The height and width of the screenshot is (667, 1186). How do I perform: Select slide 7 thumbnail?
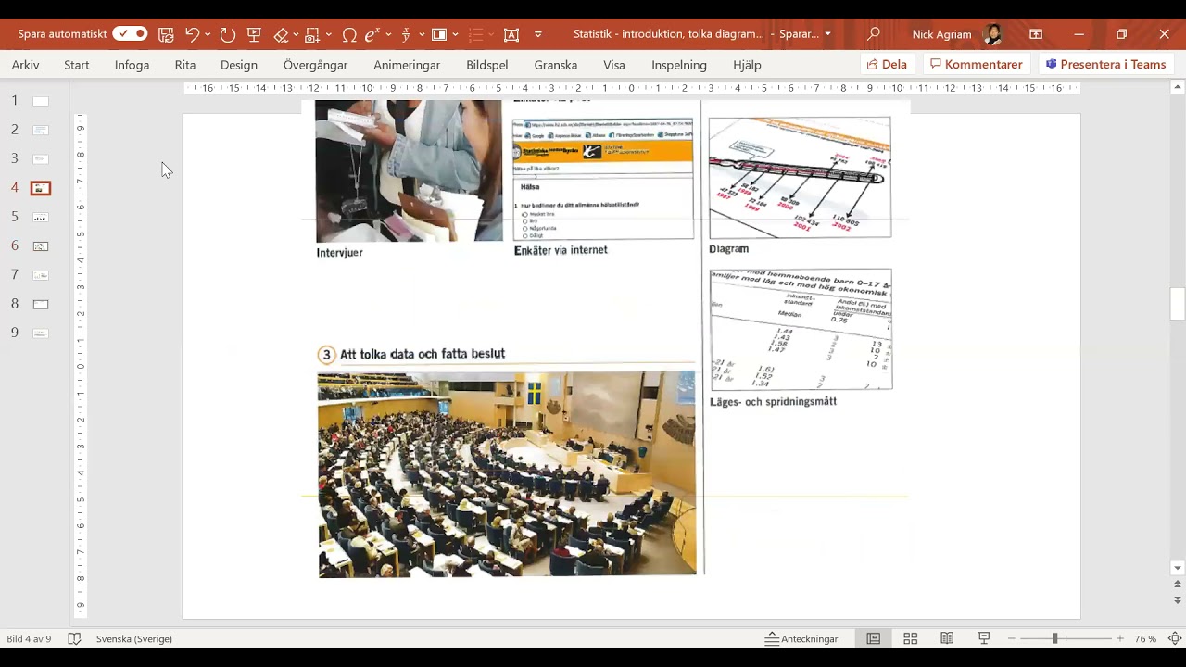coord(41,275)
